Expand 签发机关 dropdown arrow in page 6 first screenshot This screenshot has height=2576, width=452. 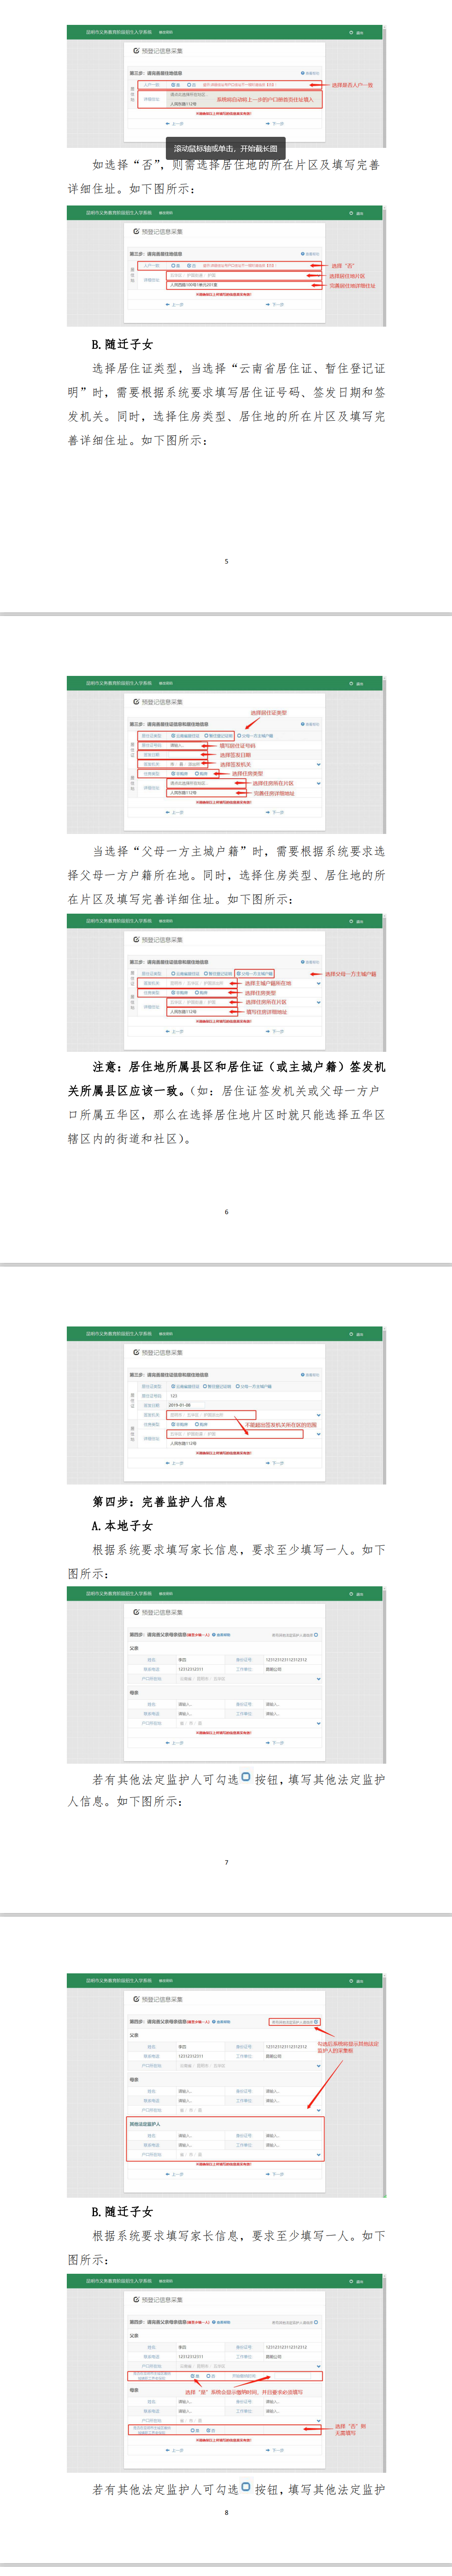pyautogui.click(x=318, y=765)
